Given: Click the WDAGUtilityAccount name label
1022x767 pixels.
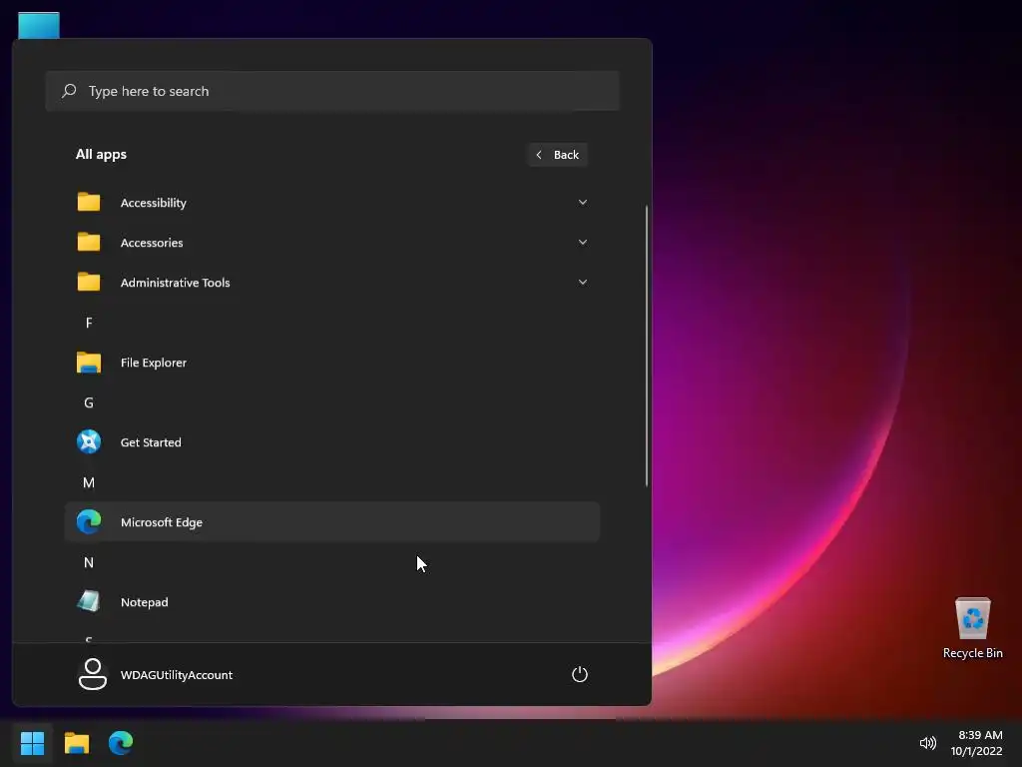Looking at the screenshot, I should click(x=176, y=675).
